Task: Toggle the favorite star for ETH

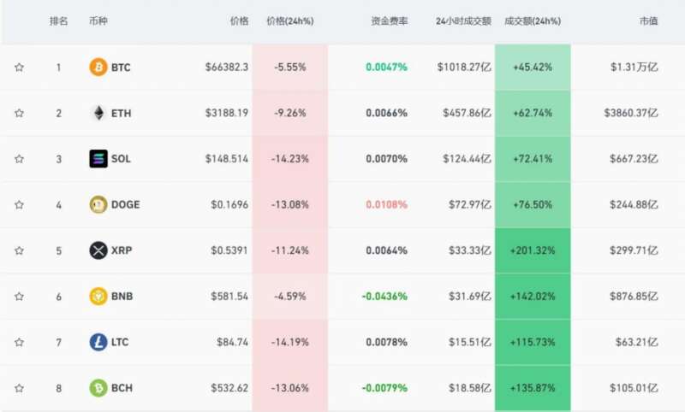Action: 19,113
